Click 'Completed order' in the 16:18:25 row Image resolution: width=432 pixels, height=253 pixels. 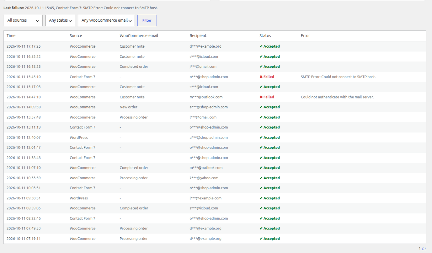click(134, 67)
